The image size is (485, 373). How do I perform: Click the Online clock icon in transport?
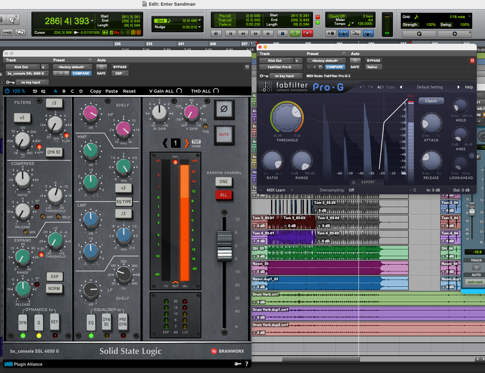216,33
